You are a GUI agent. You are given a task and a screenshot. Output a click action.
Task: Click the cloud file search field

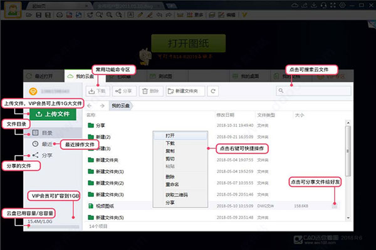tap(313, 91)
